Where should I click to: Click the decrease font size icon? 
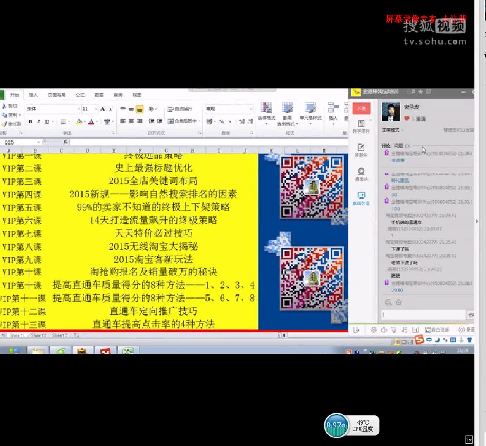coord(111,109)
